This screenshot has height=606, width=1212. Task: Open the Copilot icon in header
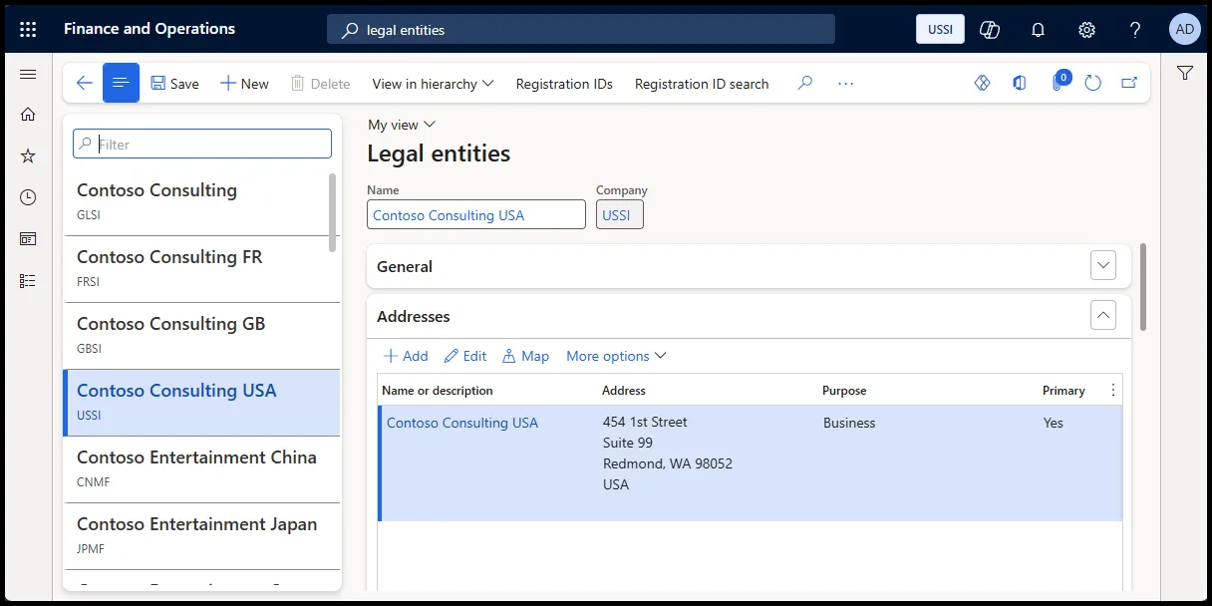[989, 29]
